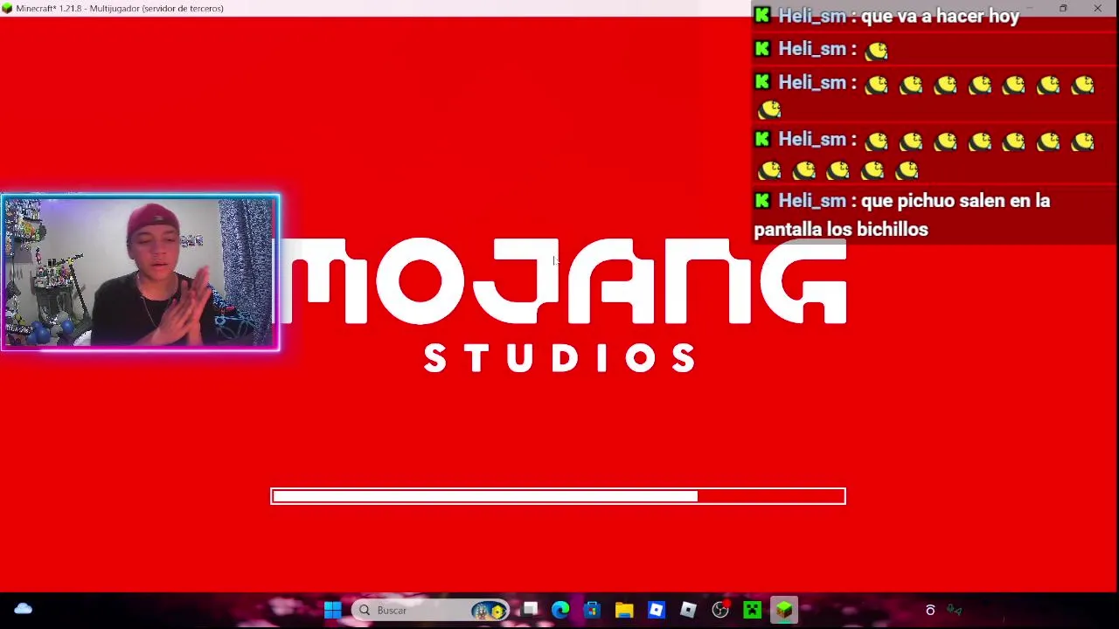This screenshot has height=629, width=1119.
Task: Click the chat text 'que pichuo salen en la pantalla los bichillos'
Action: [x=902, y=215]
